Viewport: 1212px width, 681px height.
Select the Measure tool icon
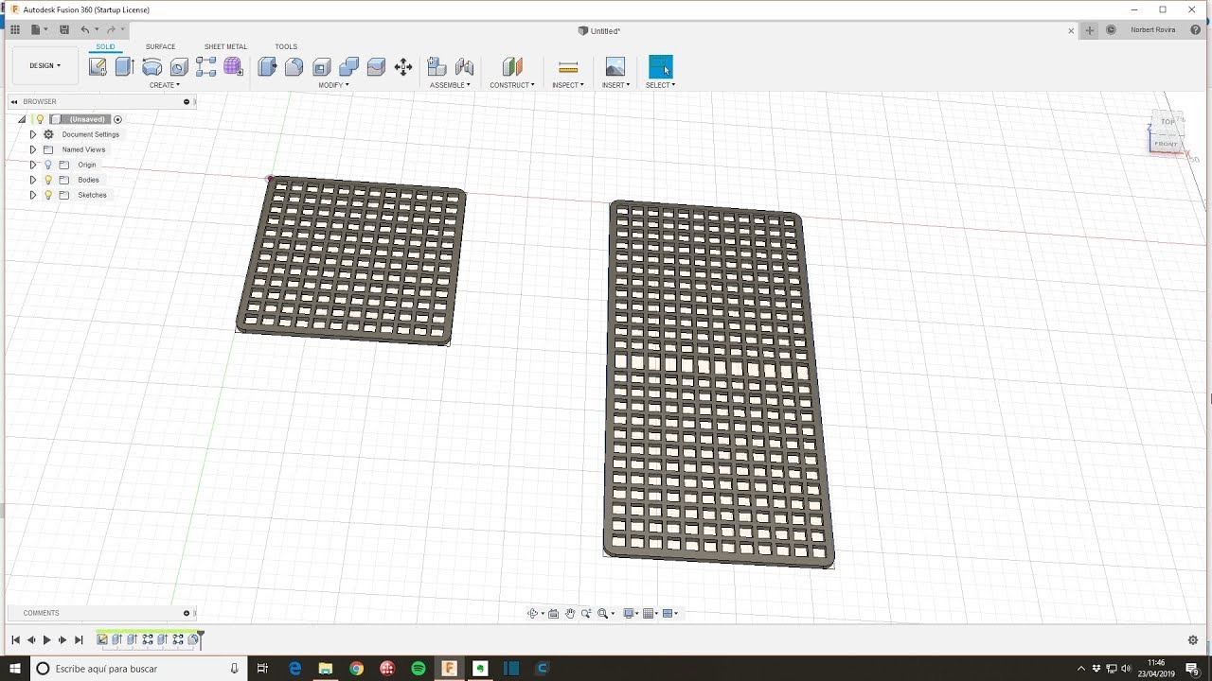click(x=568, y=66)
